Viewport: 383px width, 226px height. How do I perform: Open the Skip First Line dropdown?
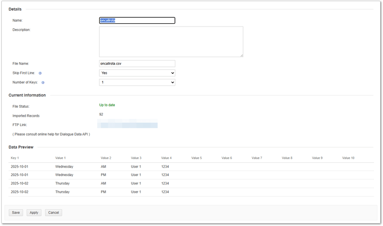click(137, 73)
